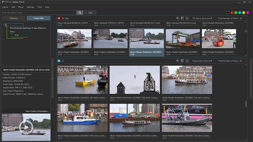Screen dimensions: 253x142
Task: Click thumbnail grid view icon in G: panel
Action: [x=182, y=61]
